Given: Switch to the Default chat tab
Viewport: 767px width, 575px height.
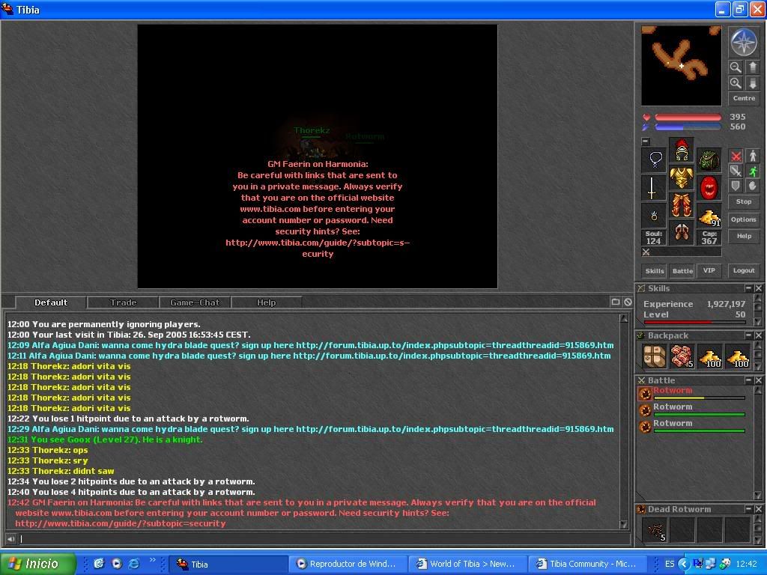Looking at the screenshot, I should (51, 302).
